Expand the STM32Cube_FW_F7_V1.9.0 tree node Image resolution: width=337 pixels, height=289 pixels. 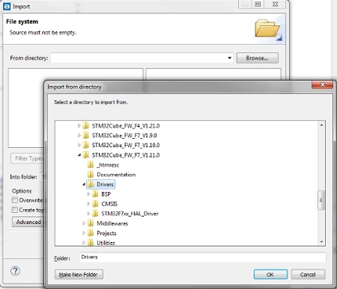(79, 135)
